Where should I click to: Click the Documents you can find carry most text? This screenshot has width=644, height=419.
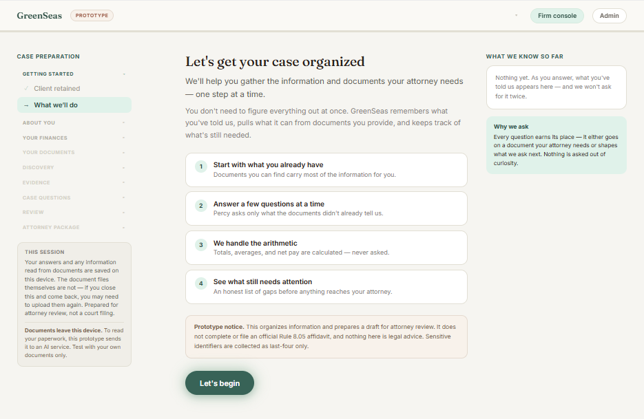click(x=304, y=175)
